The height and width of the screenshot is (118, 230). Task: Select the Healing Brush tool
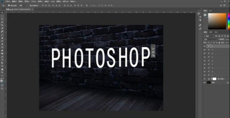[2, 32]
